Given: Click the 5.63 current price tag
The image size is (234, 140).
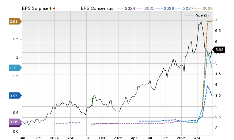Looking at the screenshot, I should tap(219, 49).
